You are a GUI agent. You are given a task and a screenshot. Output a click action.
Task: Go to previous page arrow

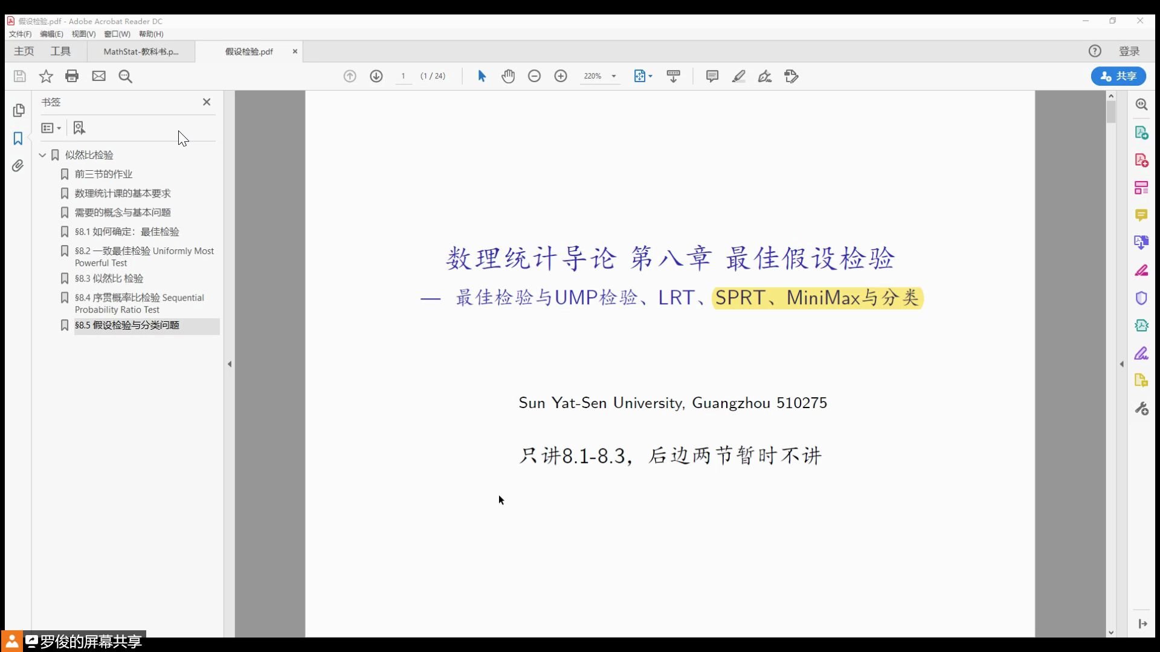pos(350,76)
